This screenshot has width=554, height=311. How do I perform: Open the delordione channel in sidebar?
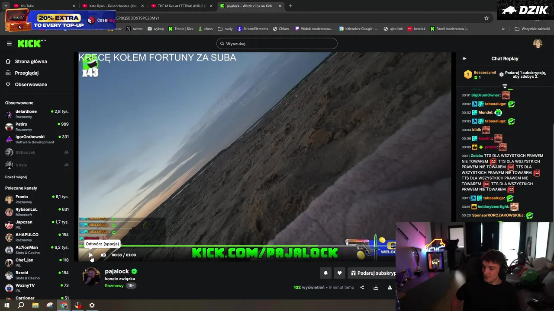(37, 114)
